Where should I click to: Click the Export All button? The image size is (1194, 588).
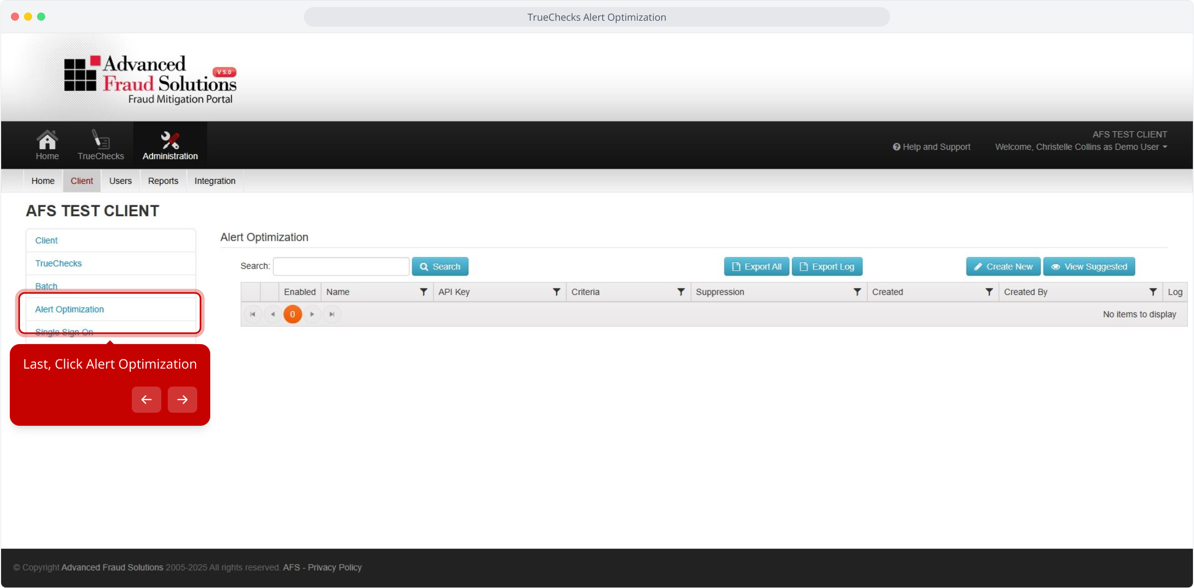click(757, 266)
